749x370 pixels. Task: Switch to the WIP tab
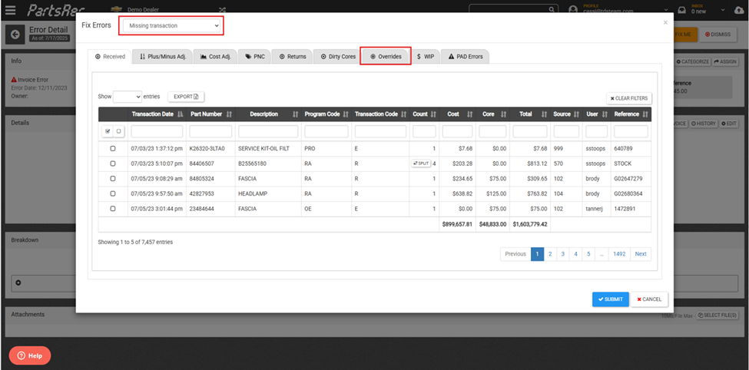click(425, 56)
